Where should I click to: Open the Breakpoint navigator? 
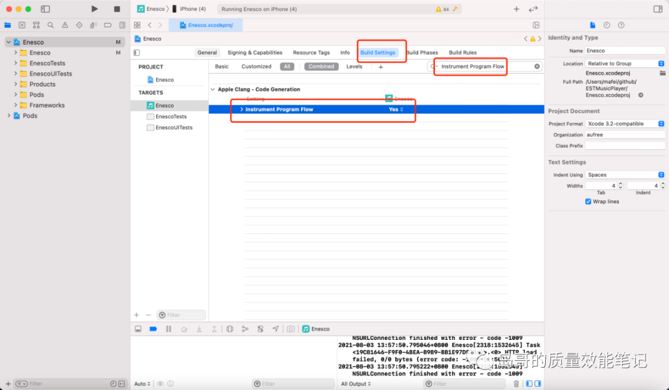(108, 25)
